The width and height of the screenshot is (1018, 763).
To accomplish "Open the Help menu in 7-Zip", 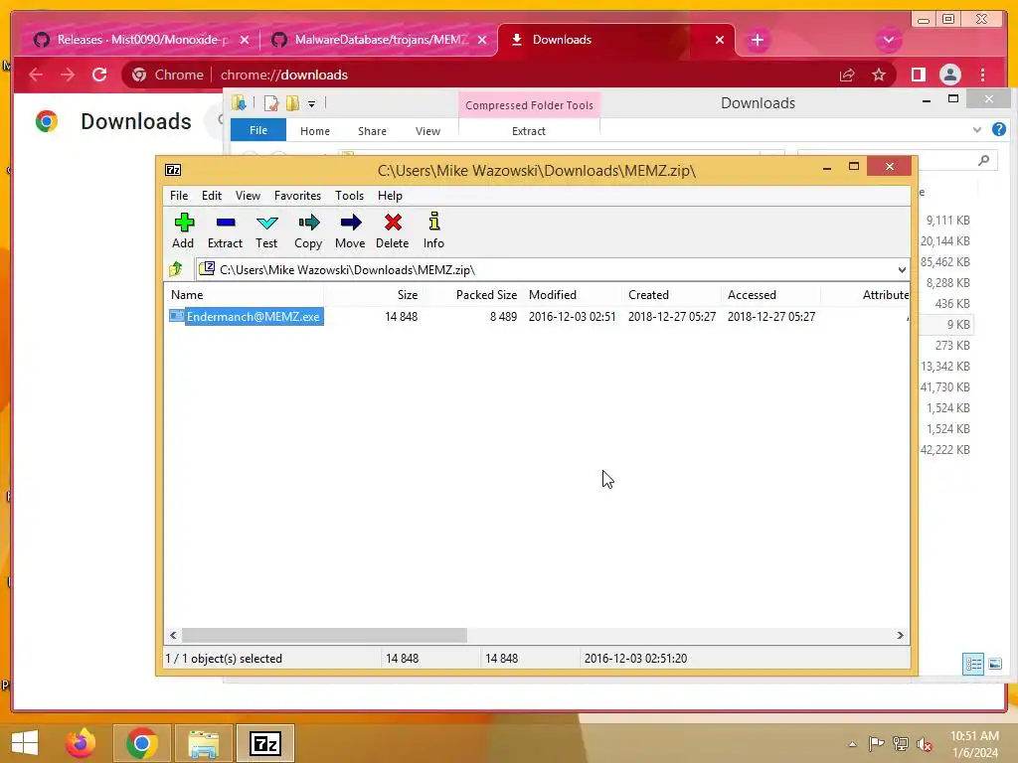I will coord(390,196).
